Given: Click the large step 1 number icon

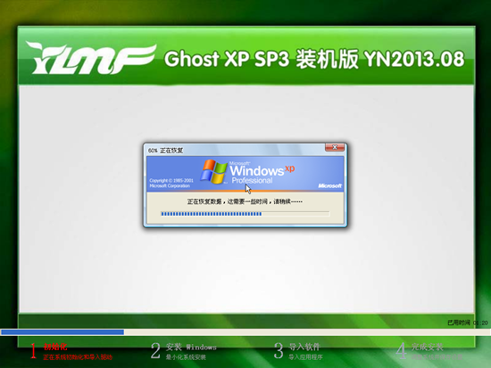Looking at the screenshot, I should tap(34, 351).
